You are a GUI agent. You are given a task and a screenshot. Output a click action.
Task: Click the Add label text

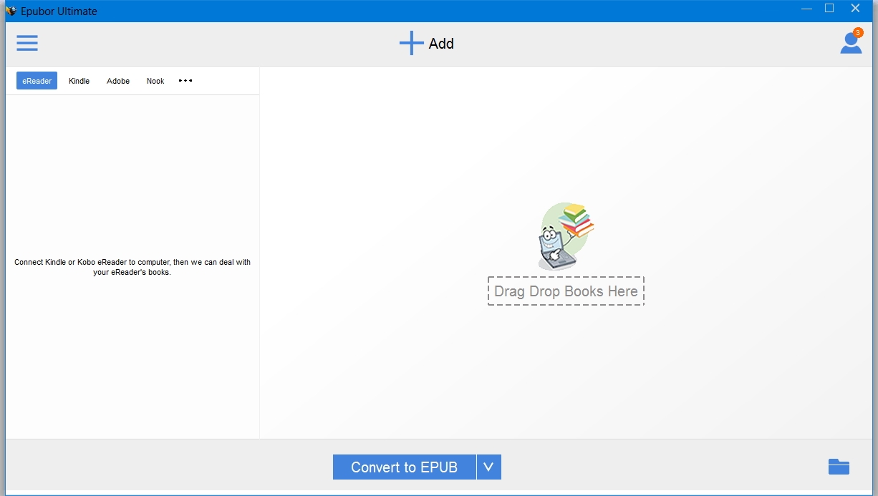441,44
